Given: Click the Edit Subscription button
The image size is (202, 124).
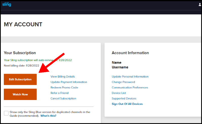Looking at the screenshot, I should pos(20,79).
